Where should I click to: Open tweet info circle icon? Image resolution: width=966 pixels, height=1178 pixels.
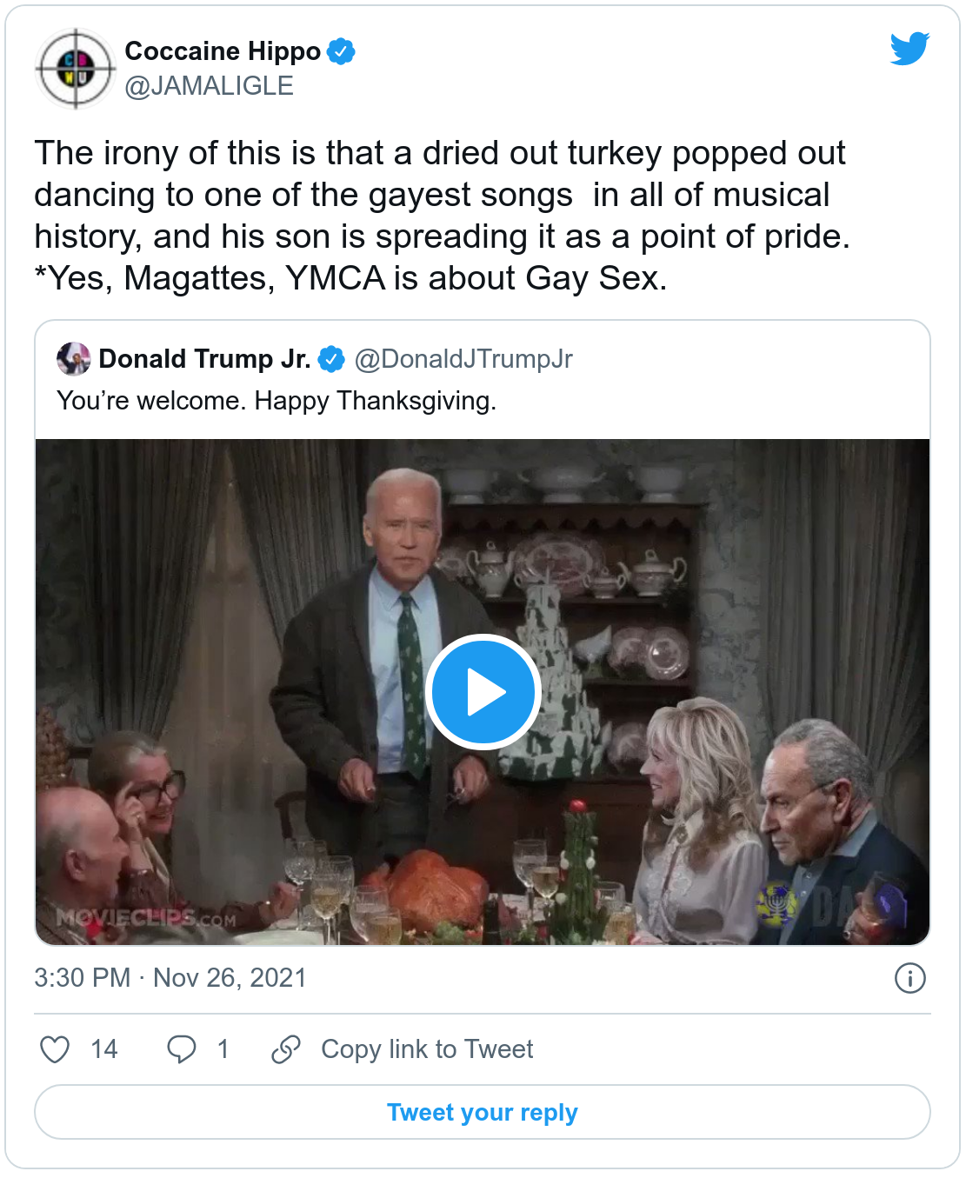(x=909, y=978)
